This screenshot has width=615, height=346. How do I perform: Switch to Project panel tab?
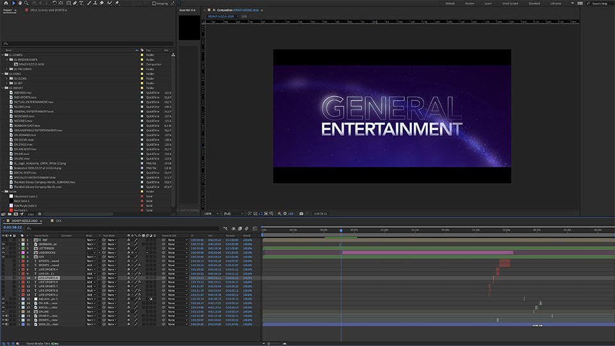coord(8,10)
